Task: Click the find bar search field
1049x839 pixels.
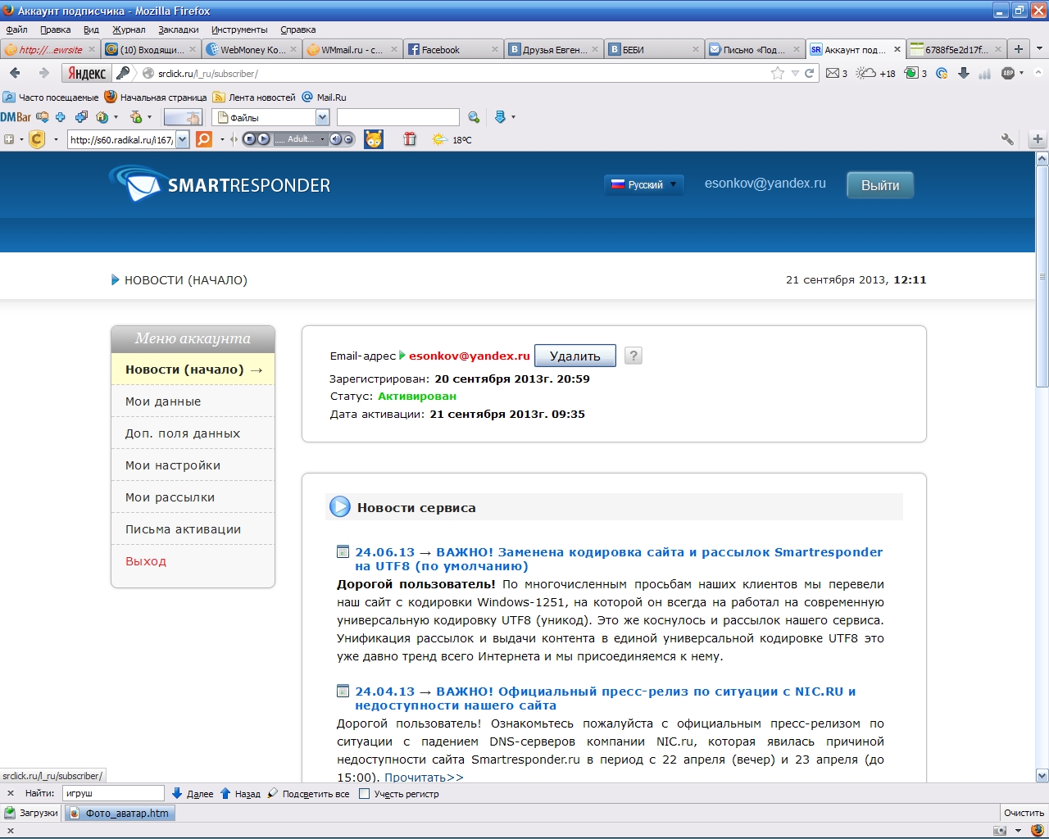Action: (x=114, y=793)
